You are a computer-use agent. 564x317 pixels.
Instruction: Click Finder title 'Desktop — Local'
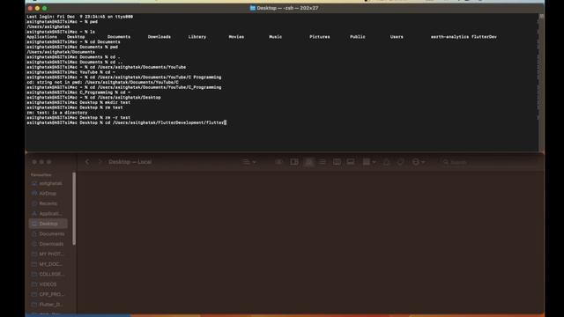(x=130, y=162)
